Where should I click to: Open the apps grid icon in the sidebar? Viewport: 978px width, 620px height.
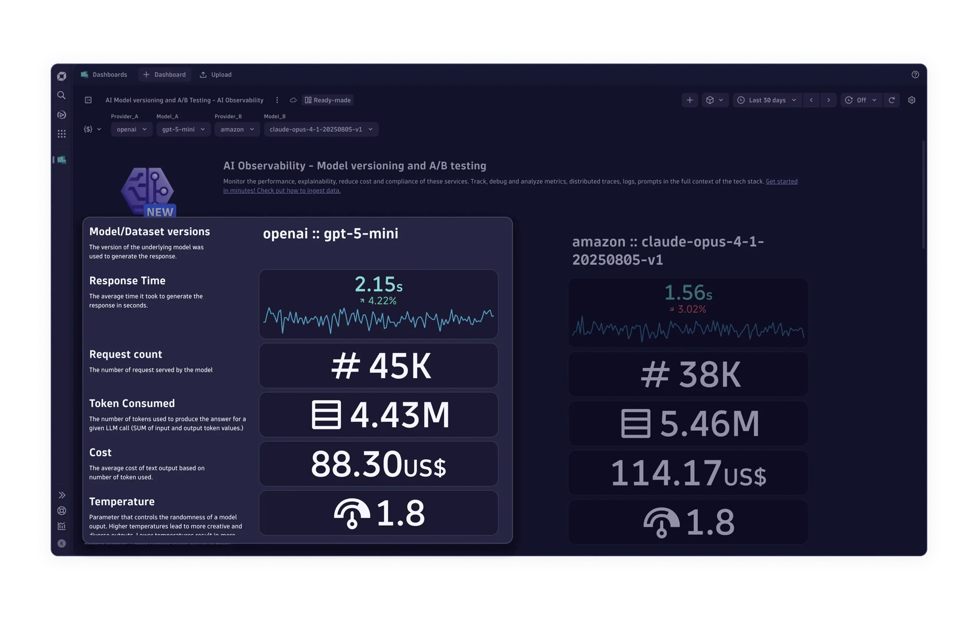[62, 134]
